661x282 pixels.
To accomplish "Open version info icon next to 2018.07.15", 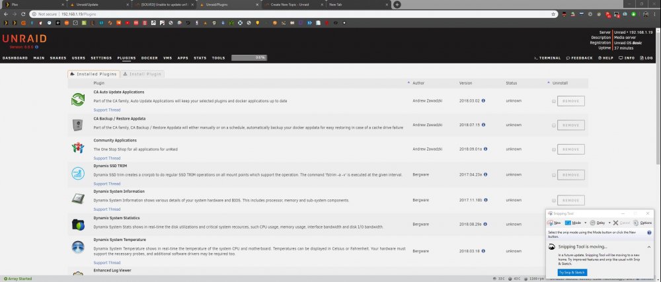I will pyautogui.click(x=483, y=125).
